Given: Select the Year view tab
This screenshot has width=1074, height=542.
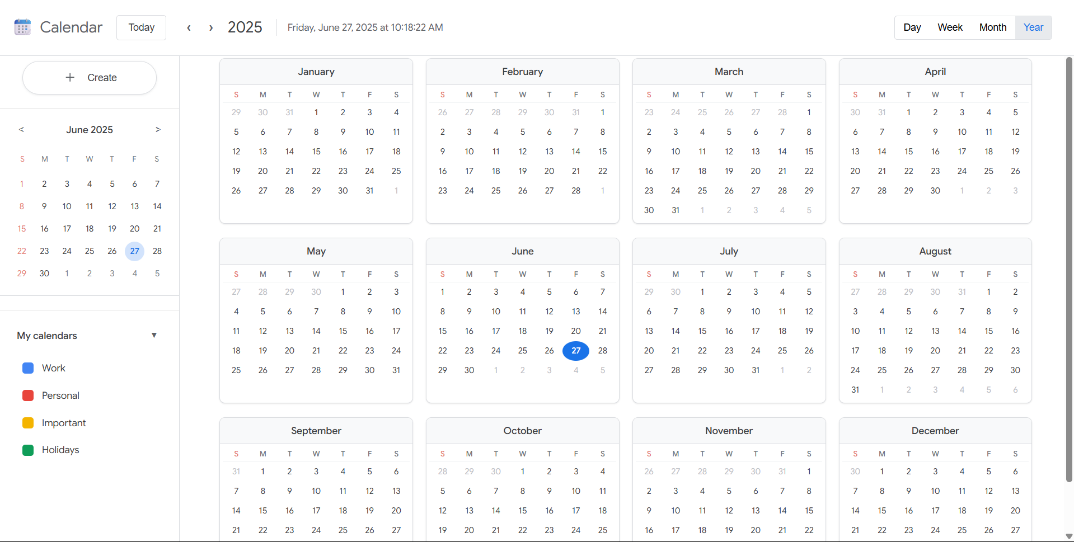Looking at the screenshot, I should (x=1033, y=27).
